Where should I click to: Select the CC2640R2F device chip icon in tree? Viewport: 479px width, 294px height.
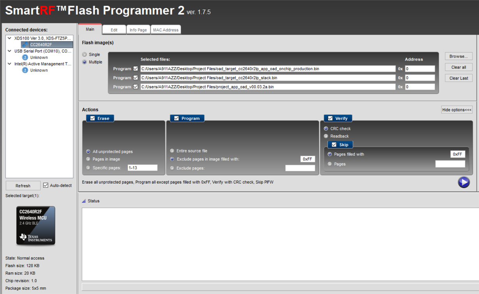click(x=25, y=45)
